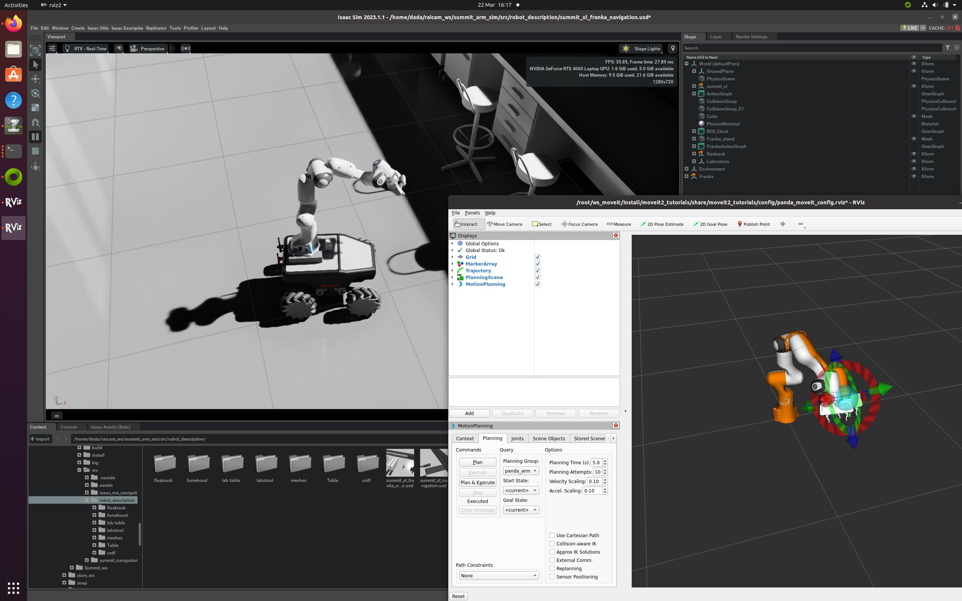Click the viewport streaming broadcast icon
962x601 pixels.
[186, 48]
